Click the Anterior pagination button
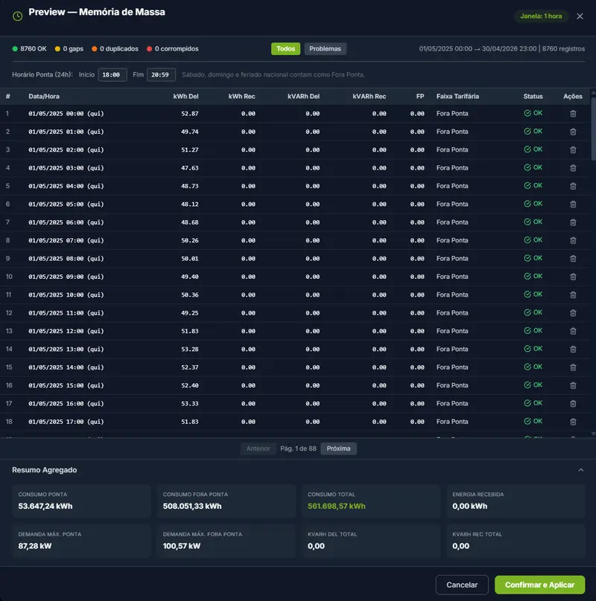 pos(258,449)
